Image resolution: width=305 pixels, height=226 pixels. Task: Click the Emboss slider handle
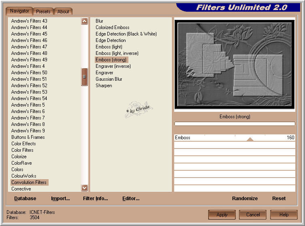(x=250, y=139)
